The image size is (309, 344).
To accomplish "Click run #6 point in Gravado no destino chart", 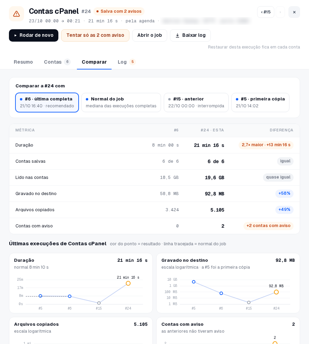I will tap(221, 293).
